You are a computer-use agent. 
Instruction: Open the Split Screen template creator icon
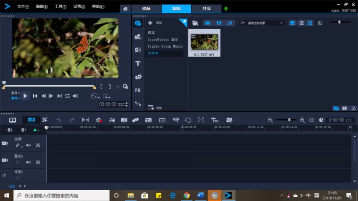pos(229,120)
